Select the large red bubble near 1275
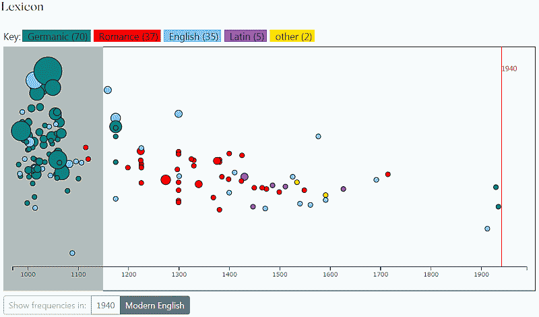This screenshot has width=539, height=317. (x=166, y=179)
